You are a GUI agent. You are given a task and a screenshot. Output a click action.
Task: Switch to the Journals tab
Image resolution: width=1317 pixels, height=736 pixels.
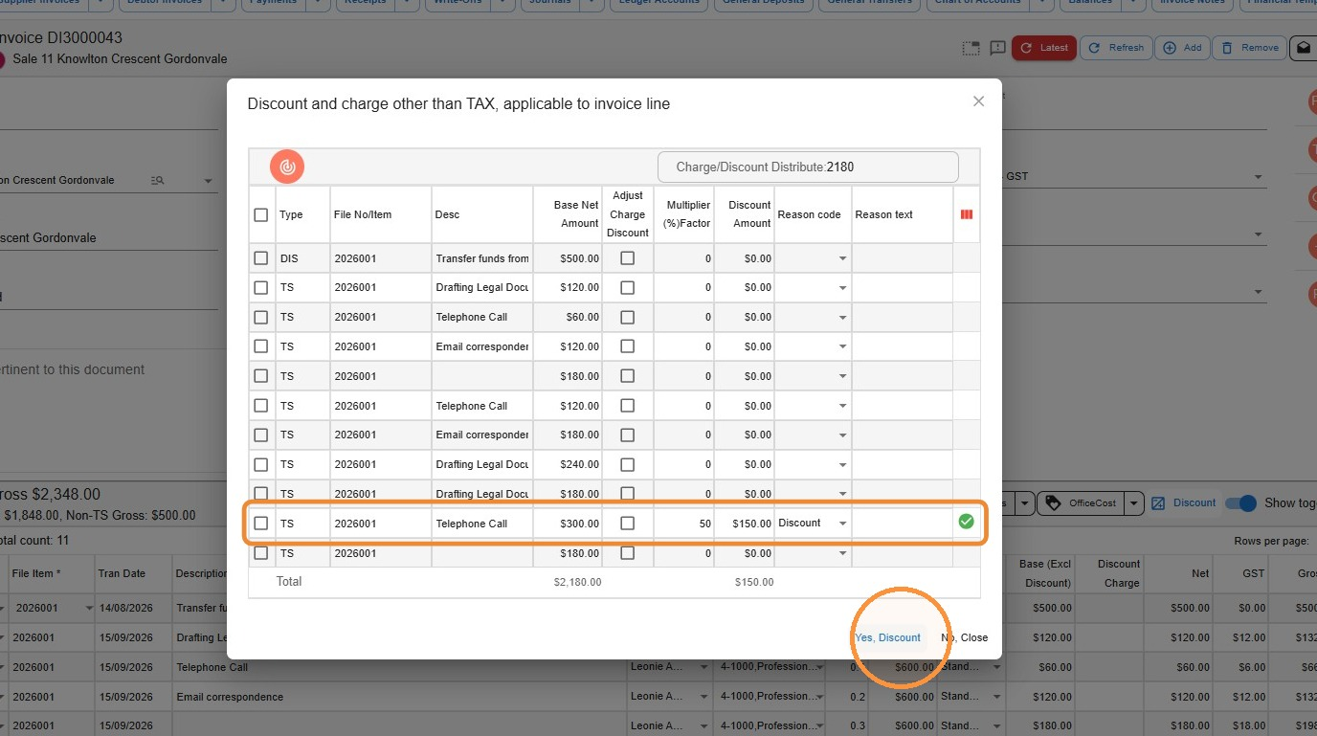(x=549, y=3)
